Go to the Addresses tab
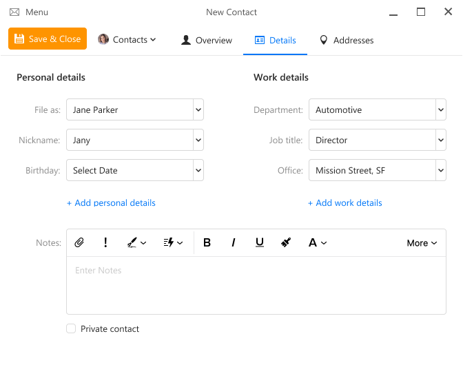 point(347,40)
